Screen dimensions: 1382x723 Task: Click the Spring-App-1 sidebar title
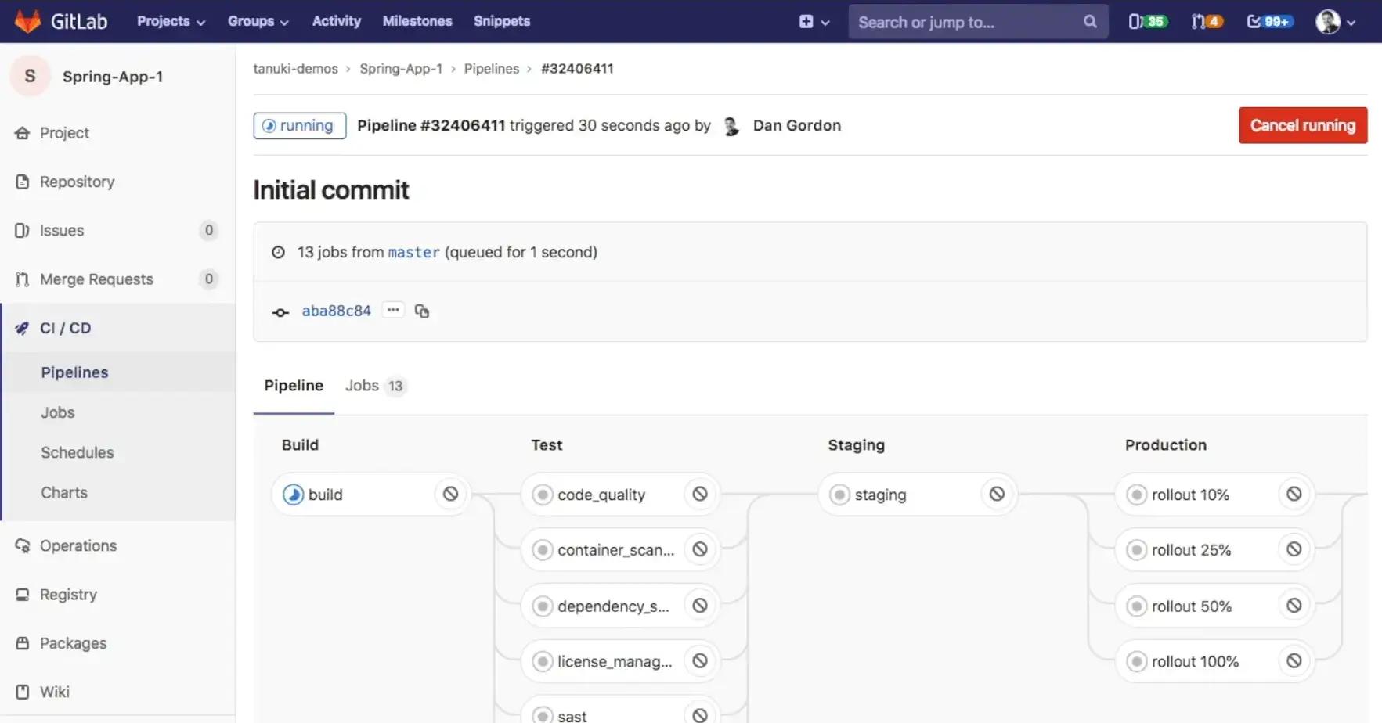pyautogui.click(x=113, y=77)
